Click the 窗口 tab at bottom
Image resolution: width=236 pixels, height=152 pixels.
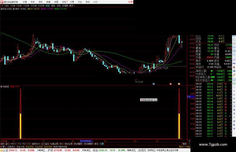pyautogui.click(x=7, y=144)
